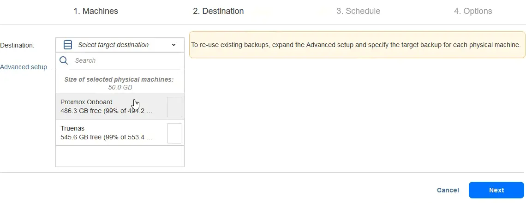Click the 545.6 GB free text
Screen dimensions: 526x203
[x=106, y=137]
